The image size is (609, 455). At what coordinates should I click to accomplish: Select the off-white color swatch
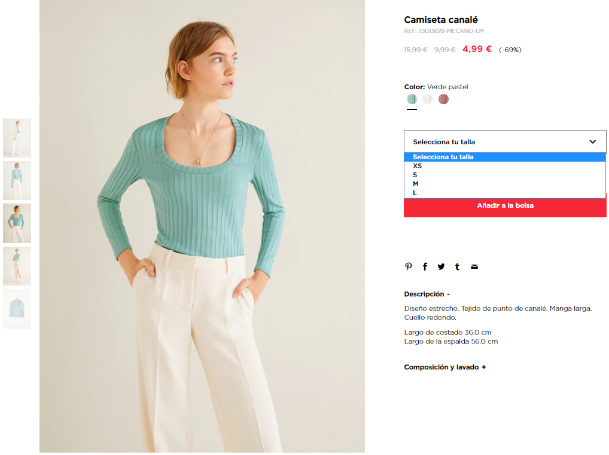[x=428, y=99]
